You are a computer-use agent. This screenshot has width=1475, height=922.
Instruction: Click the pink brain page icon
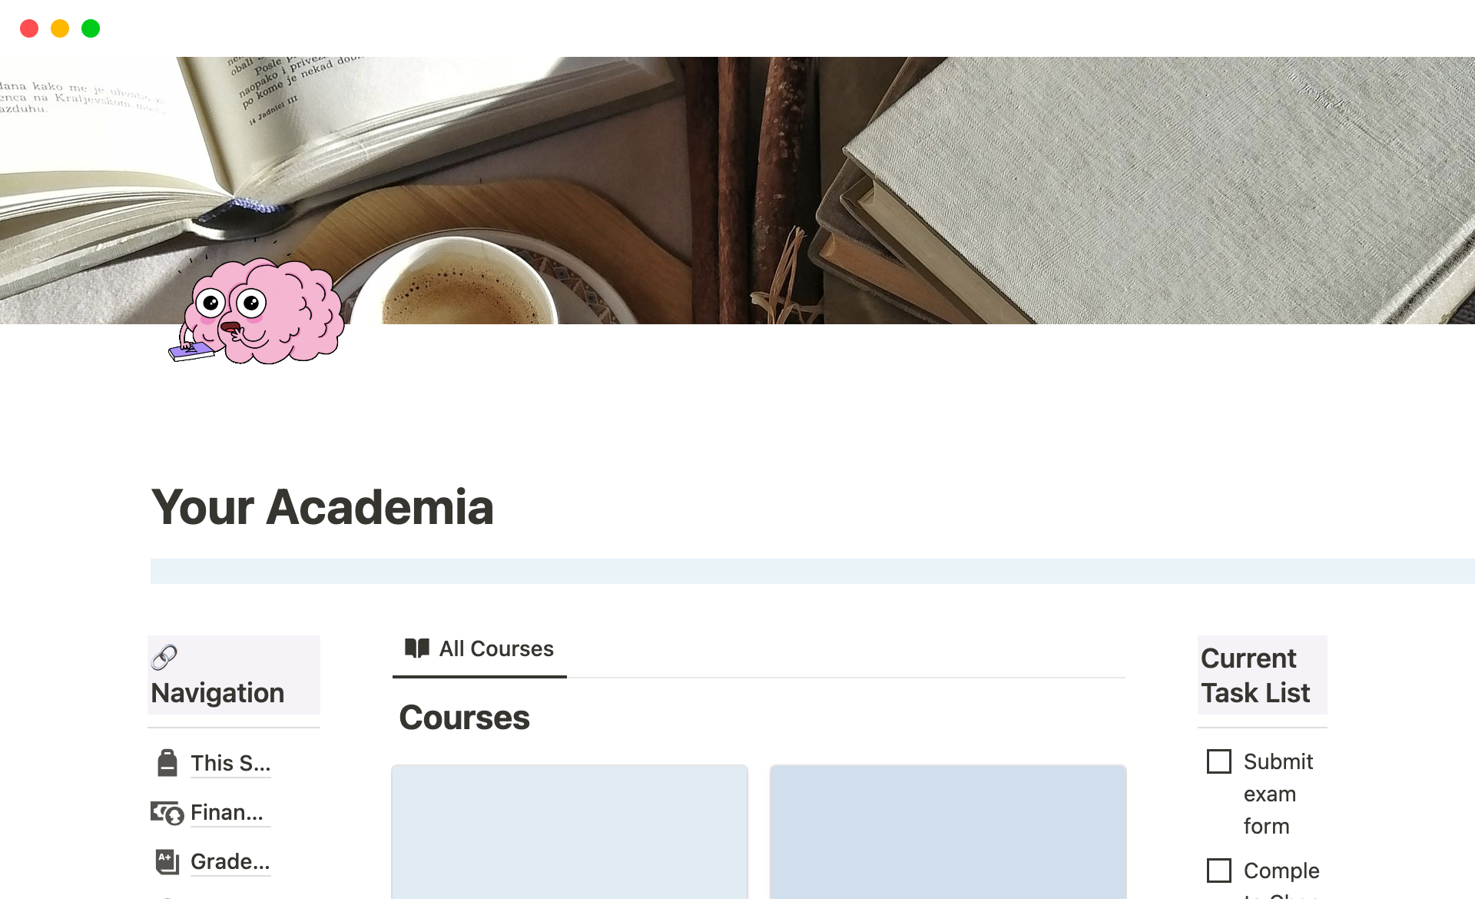coord(257,311)
